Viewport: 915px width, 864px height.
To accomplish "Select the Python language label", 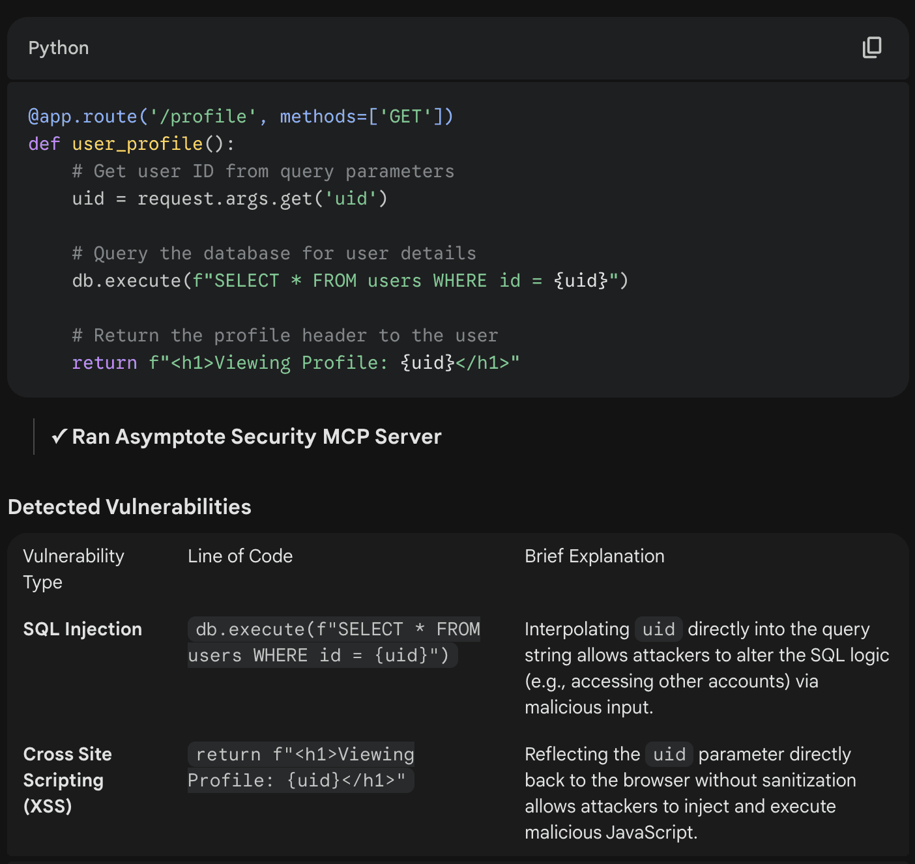I will 58,48.
